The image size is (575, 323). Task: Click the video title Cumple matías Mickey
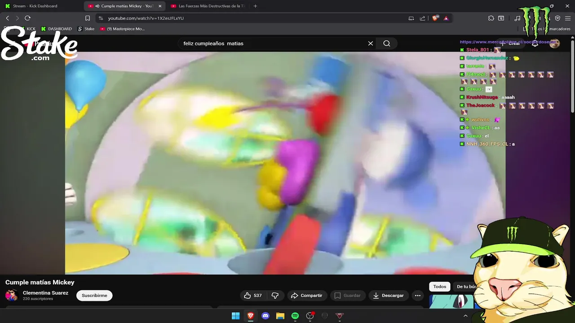(x=40, y=282)
